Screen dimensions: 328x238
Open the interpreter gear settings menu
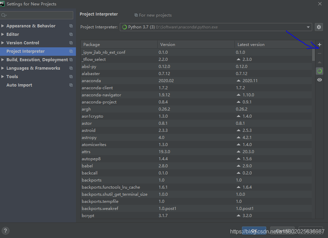tap(319, 27)
